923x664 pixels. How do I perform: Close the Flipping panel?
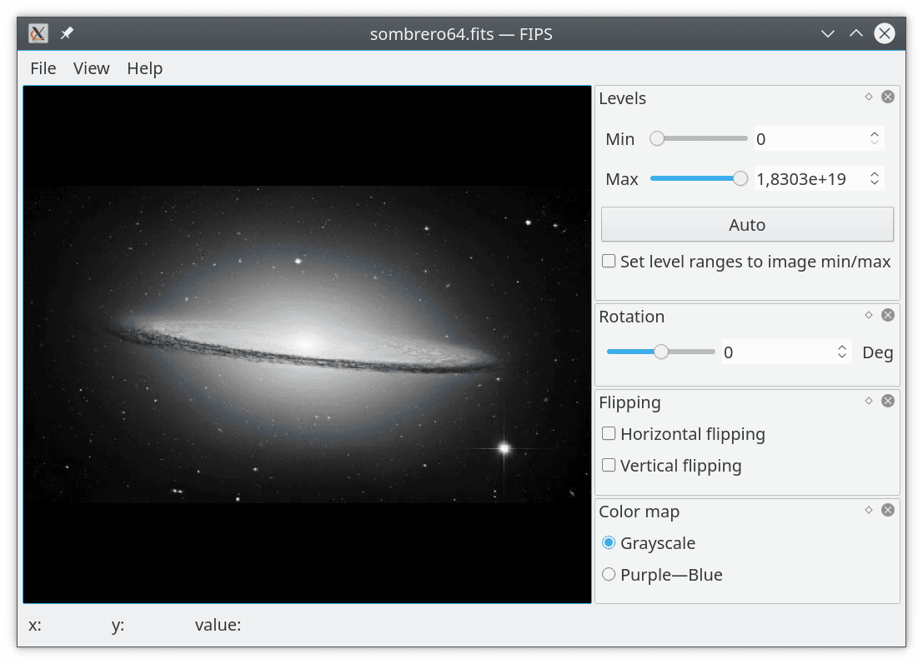coord(888,401)
